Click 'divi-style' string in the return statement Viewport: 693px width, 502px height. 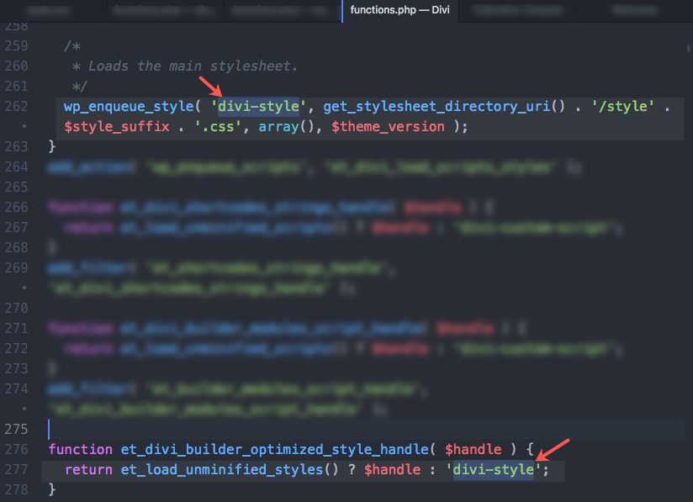[x=494, y=469]
